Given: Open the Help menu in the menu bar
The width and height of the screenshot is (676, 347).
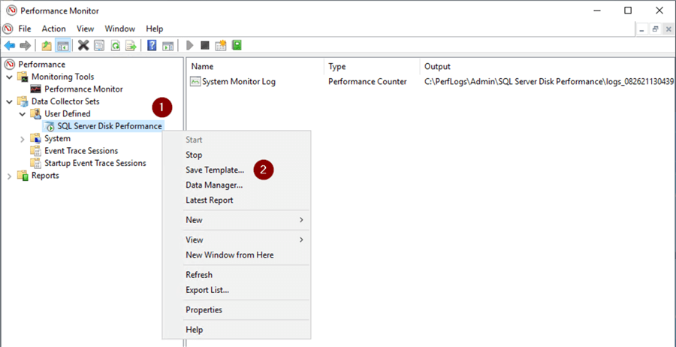Looking at the screenshot, I should tap(154, 29).
